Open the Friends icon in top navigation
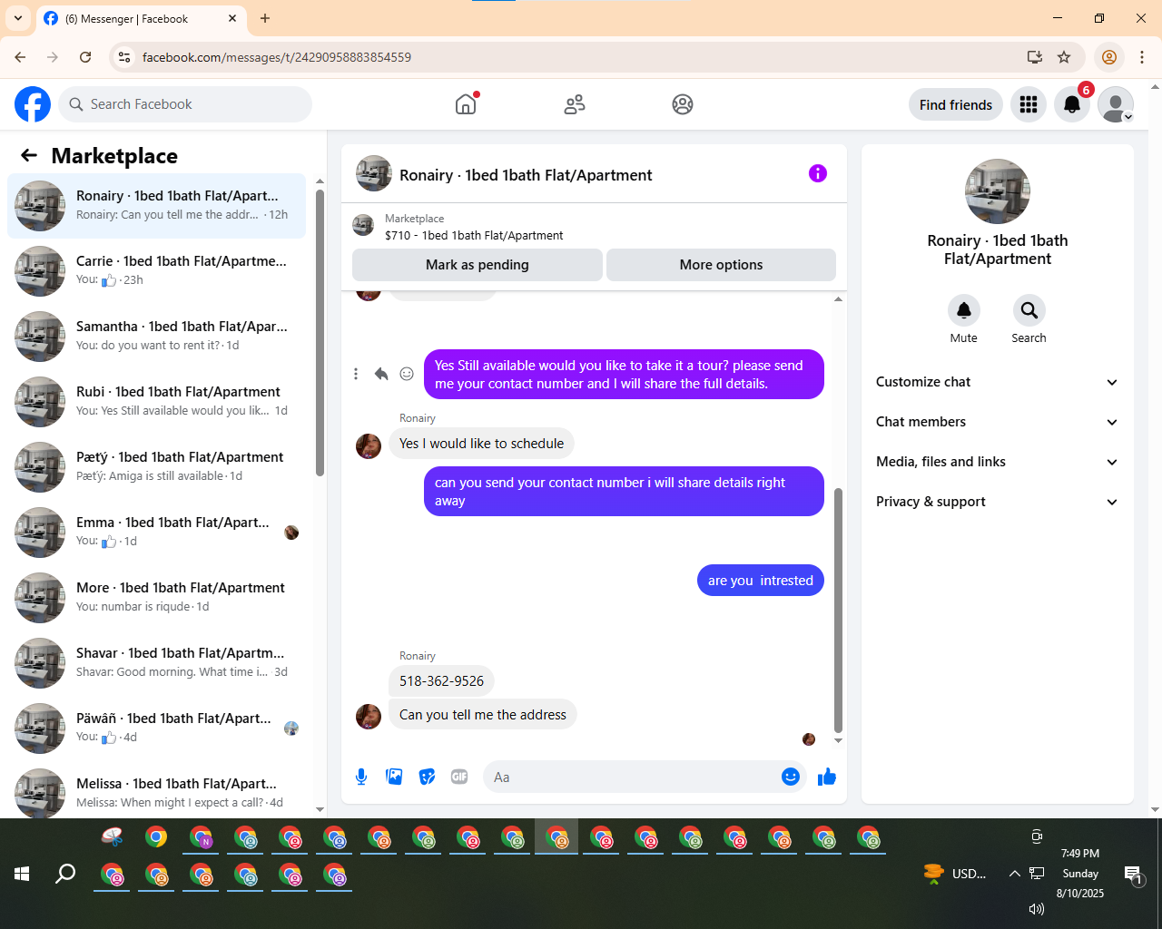Viewport: 1162px width, 929px height. coord(575,104)
